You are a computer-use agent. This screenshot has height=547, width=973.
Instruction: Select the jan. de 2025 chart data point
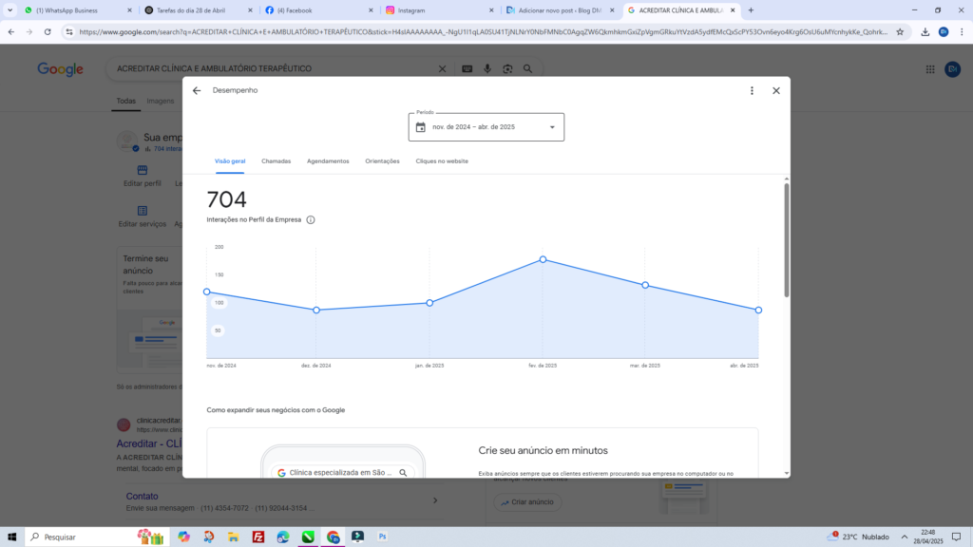click(429, 303)
